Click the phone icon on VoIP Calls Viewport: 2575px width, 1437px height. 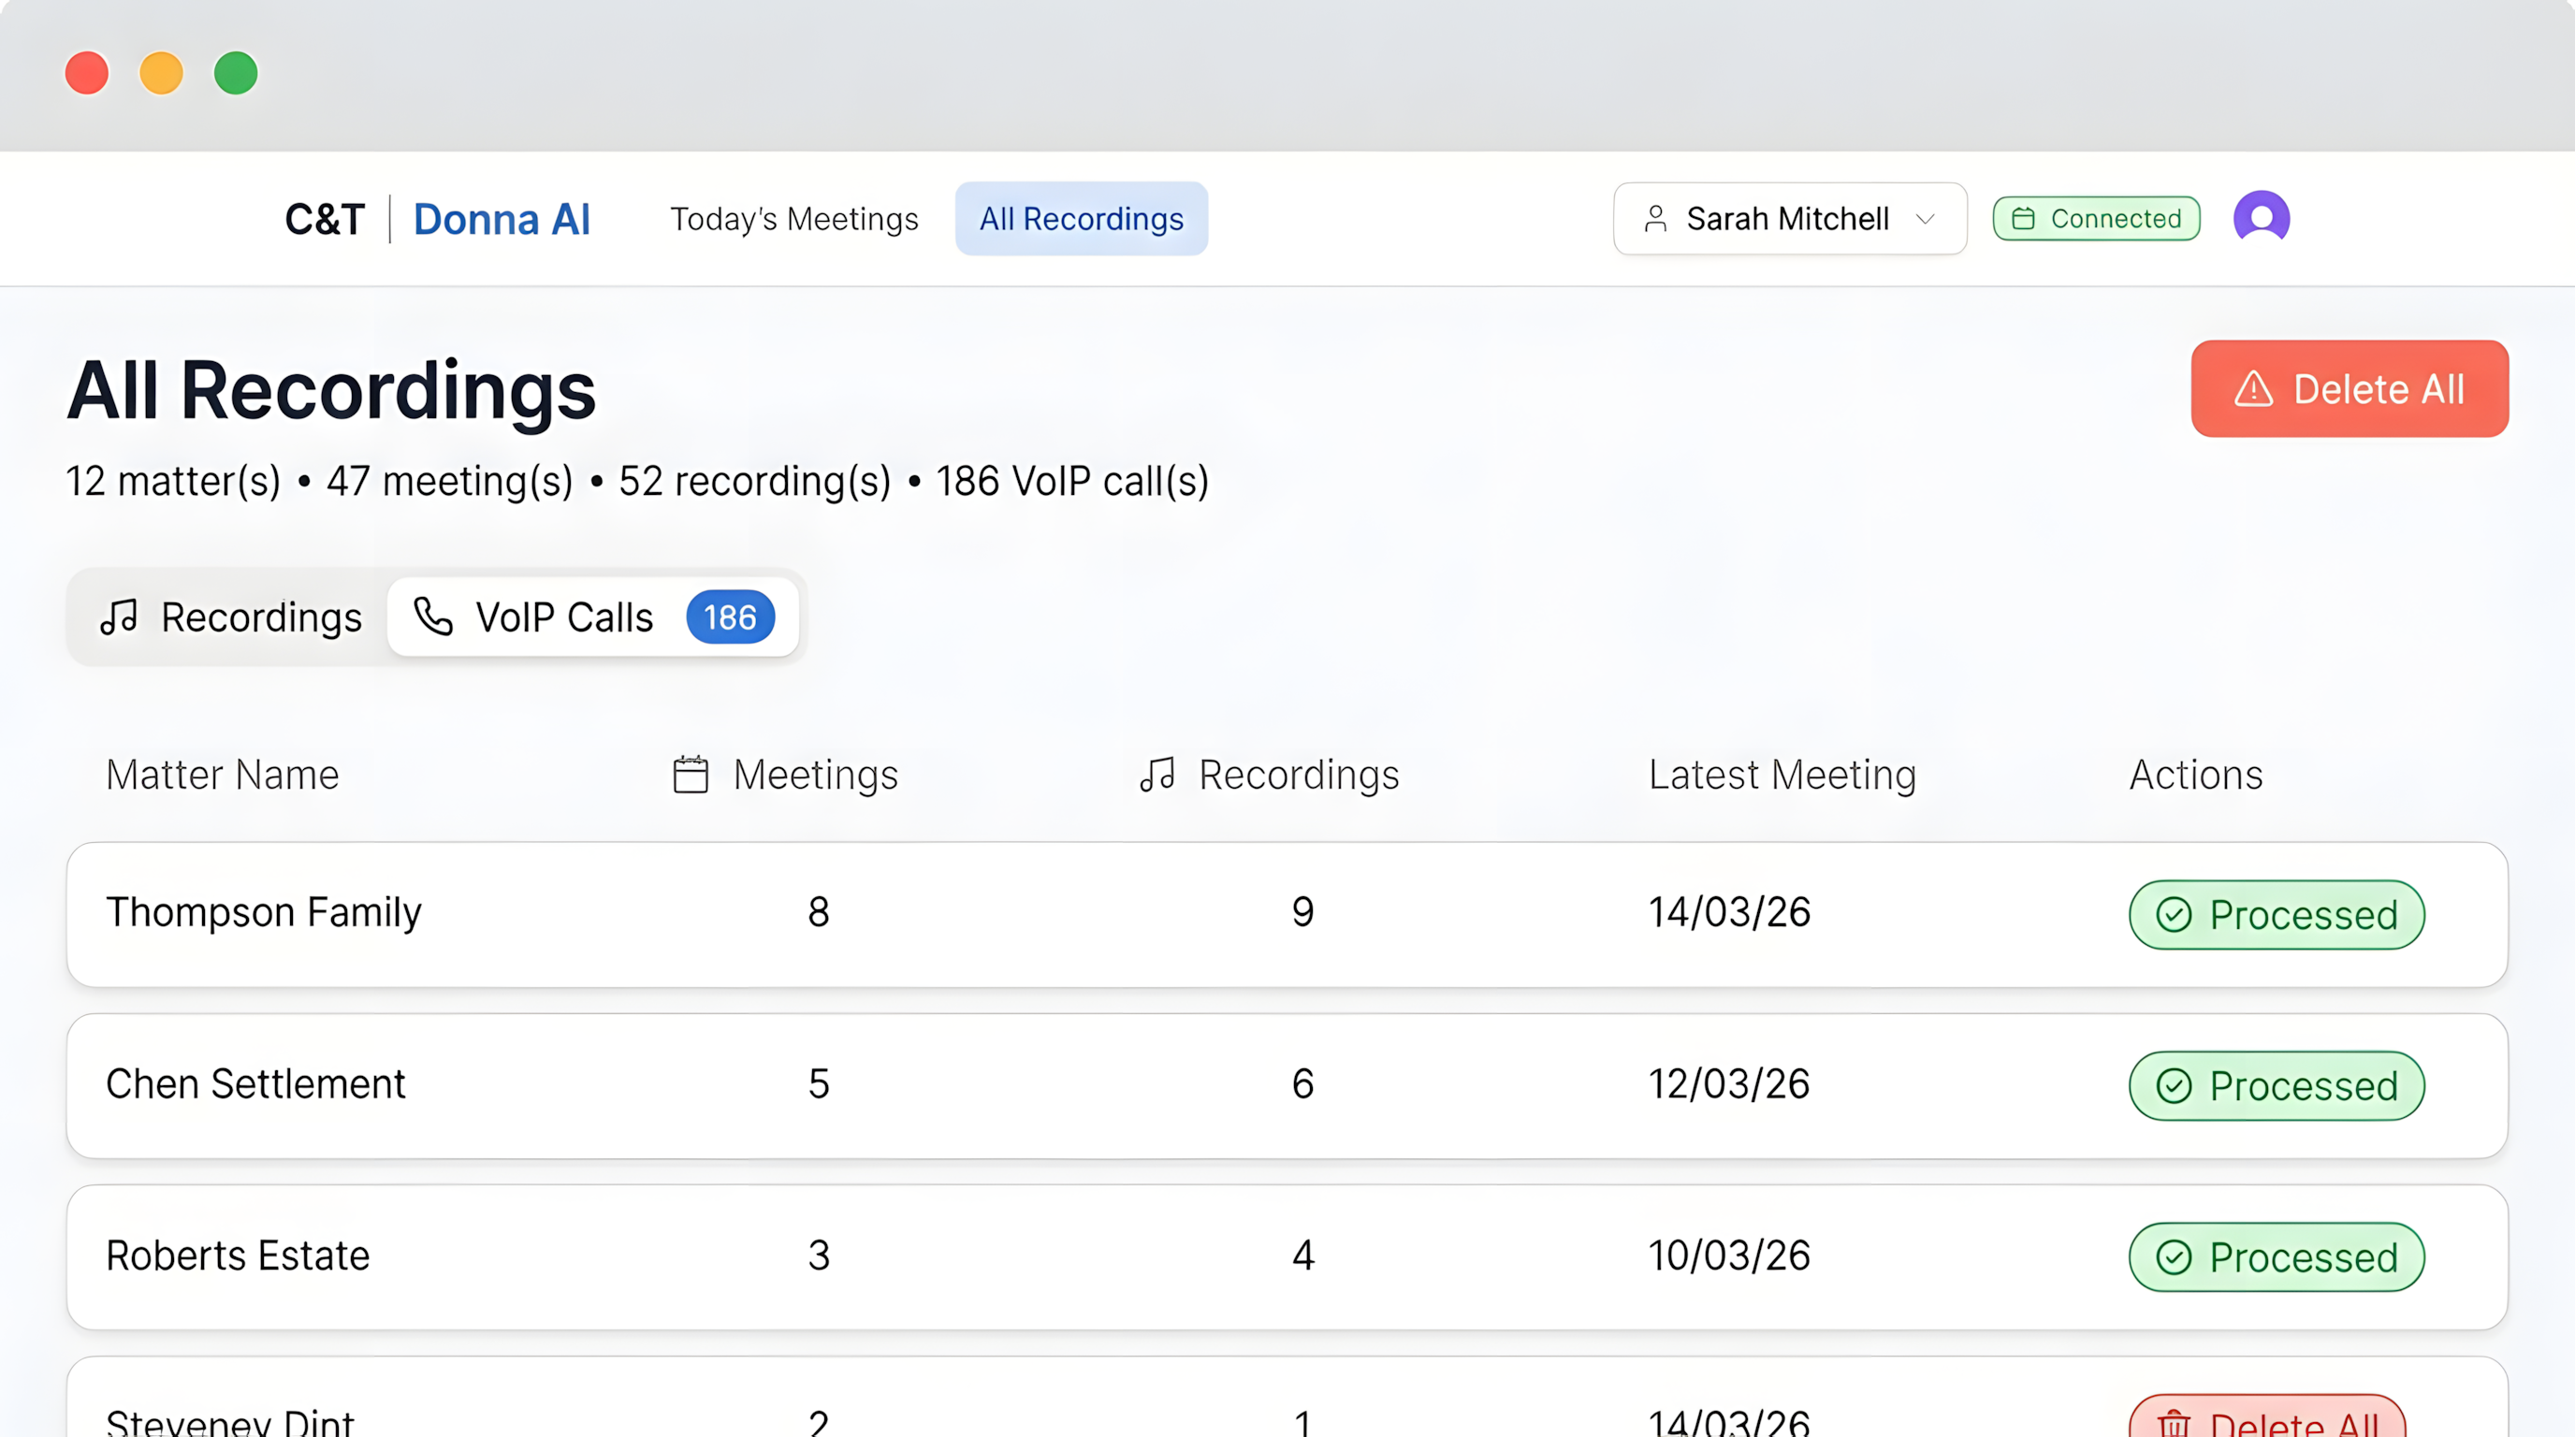(434, 617)
